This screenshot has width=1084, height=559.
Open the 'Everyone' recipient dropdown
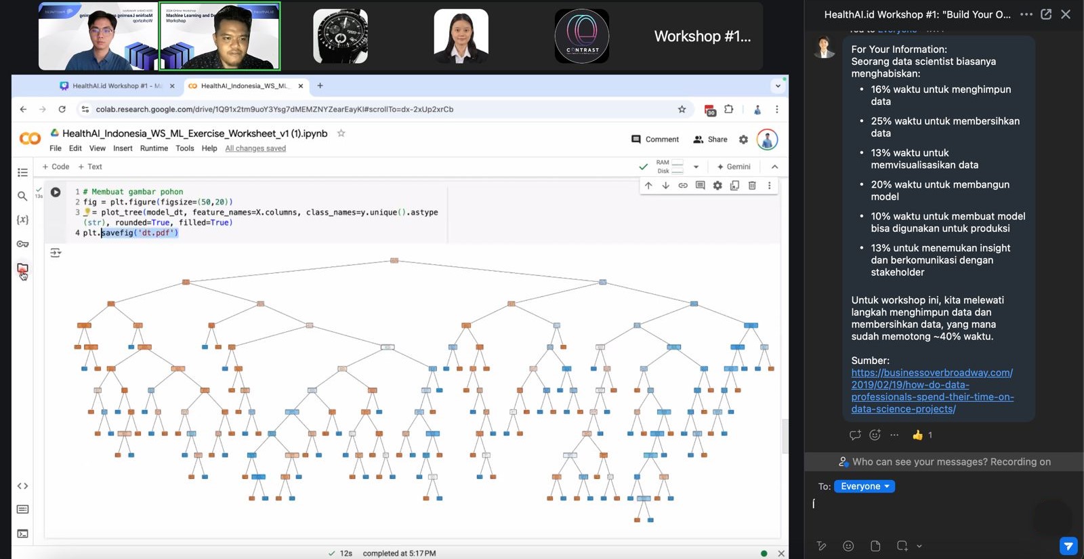click(864, 486)
